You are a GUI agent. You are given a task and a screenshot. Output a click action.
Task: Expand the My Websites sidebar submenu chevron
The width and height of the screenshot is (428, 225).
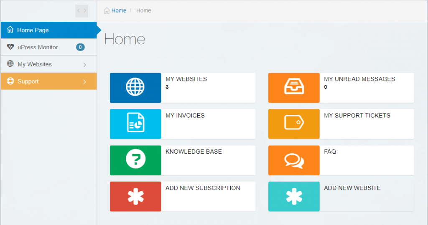click(x=84, y=65)
